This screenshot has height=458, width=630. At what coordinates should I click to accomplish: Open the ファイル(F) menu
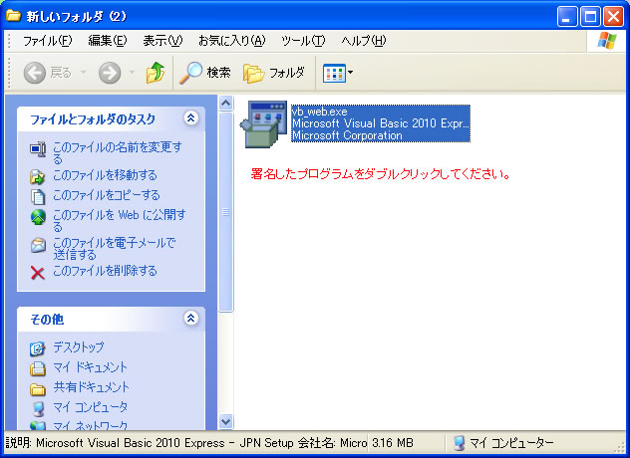(x=47, y=41)
